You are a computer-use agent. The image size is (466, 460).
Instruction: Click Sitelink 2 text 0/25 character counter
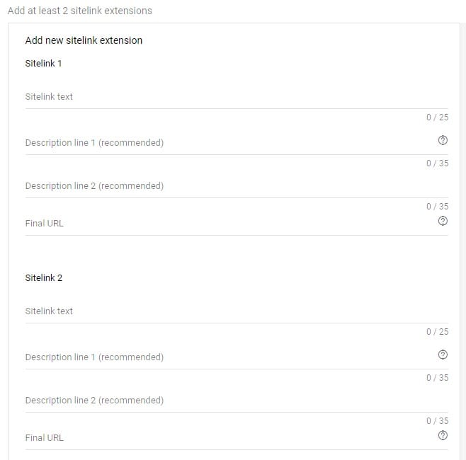point(437,332)
